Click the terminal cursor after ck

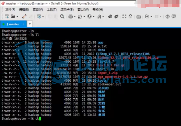pos(40,119)
